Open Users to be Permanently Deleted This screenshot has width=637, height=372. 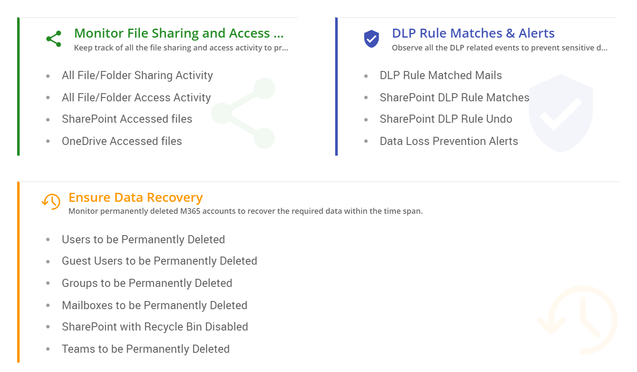[143, 240]
